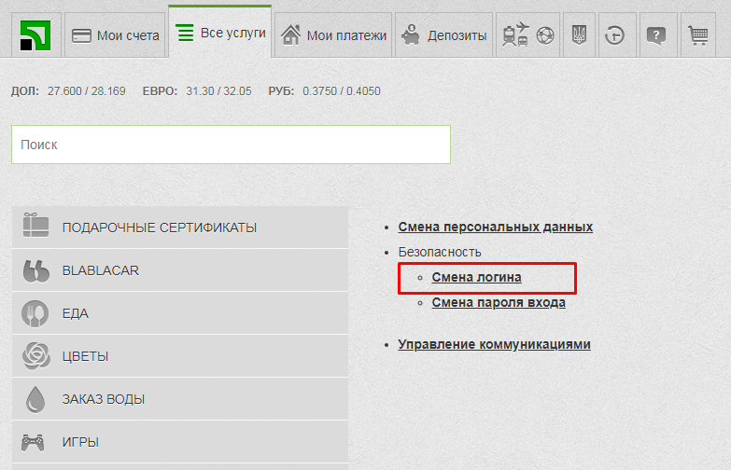Switch to the Все услуги tab

220,32
